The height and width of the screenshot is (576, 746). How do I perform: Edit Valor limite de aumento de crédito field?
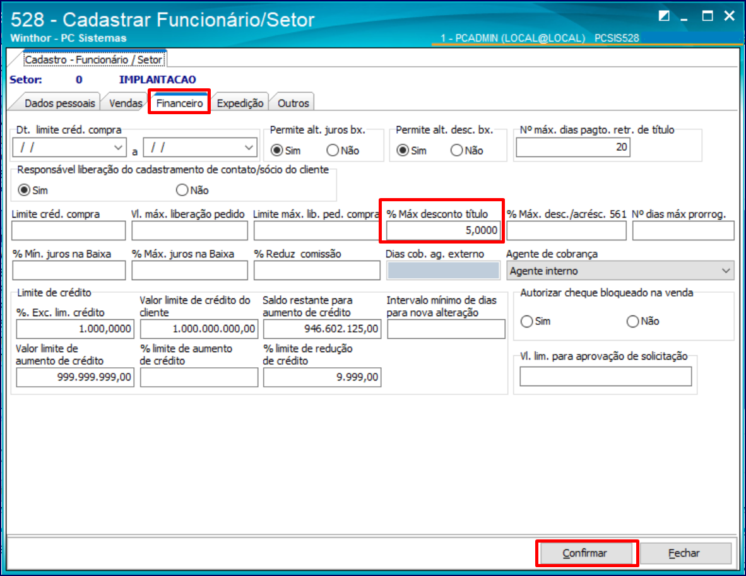[x=75, y=377]
